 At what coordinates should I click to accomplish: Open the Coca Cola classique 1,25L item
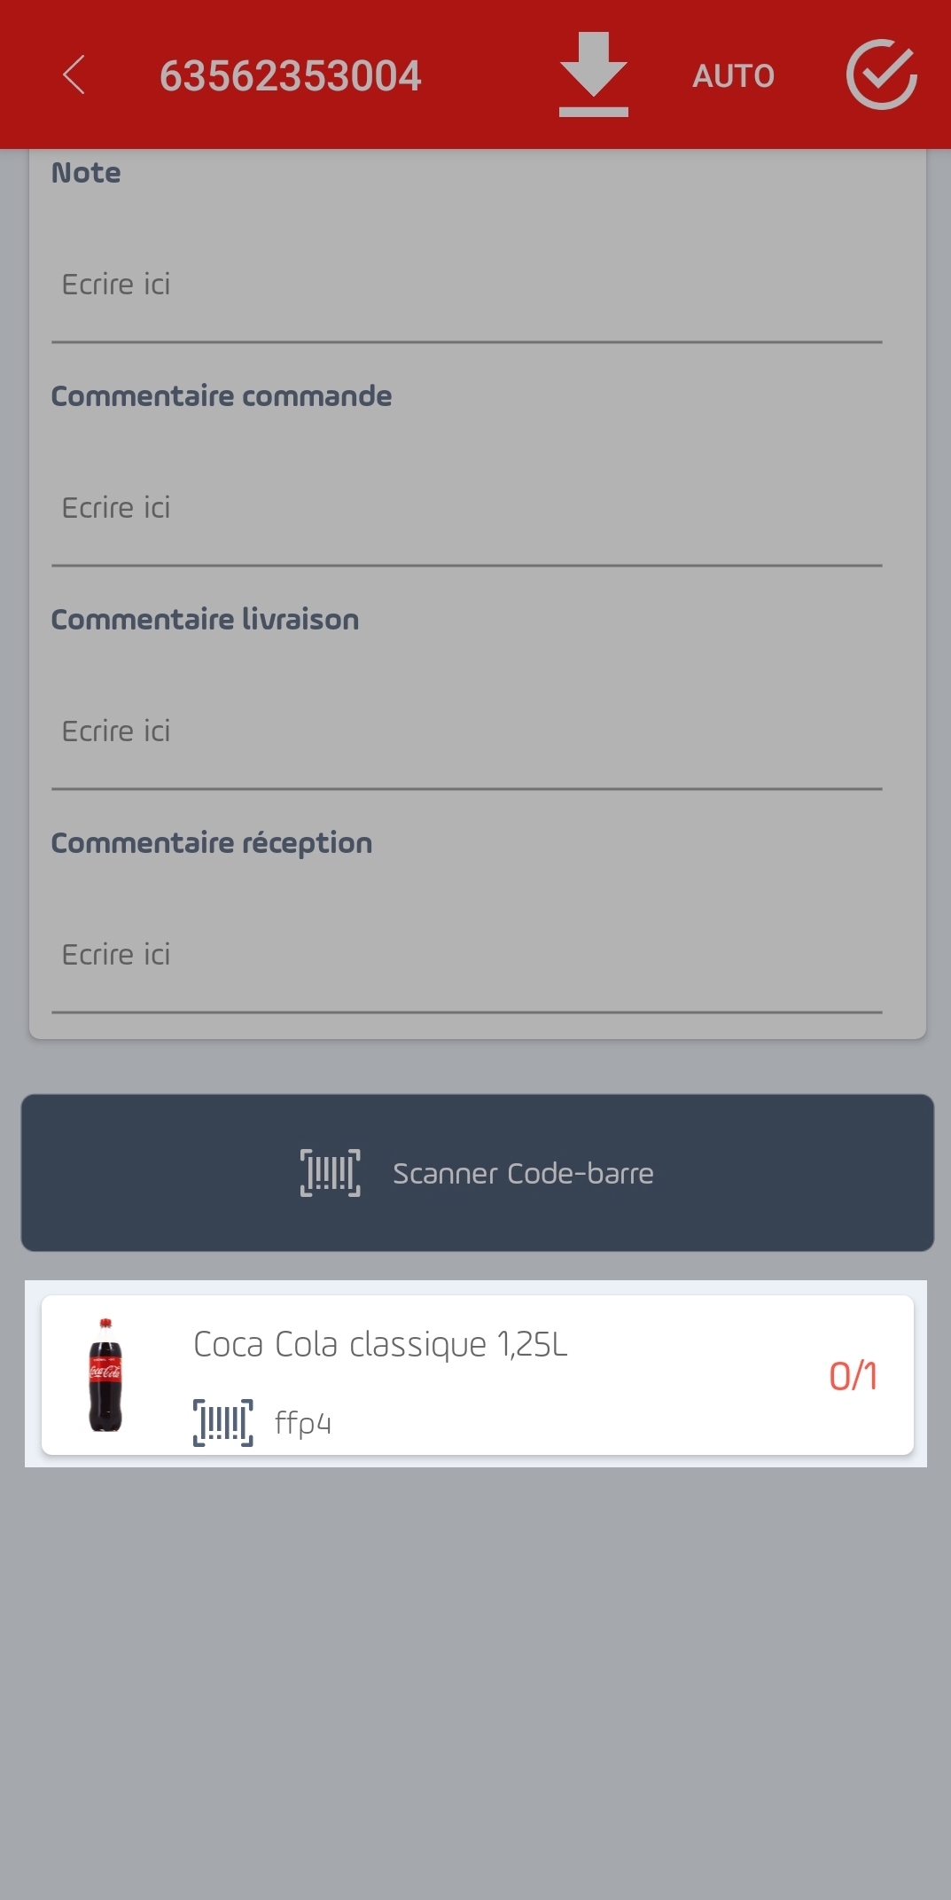pyautogui.click(x=477, y=1375)
